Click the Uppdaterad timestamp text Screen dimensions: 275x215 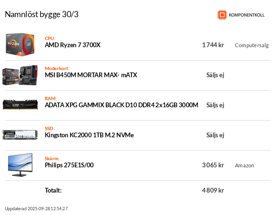pyautogui.click(x=36, y=209)
